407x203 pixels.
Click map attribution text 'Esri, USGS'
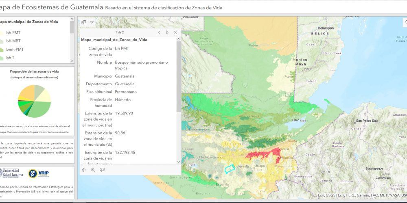click(328, 196)
